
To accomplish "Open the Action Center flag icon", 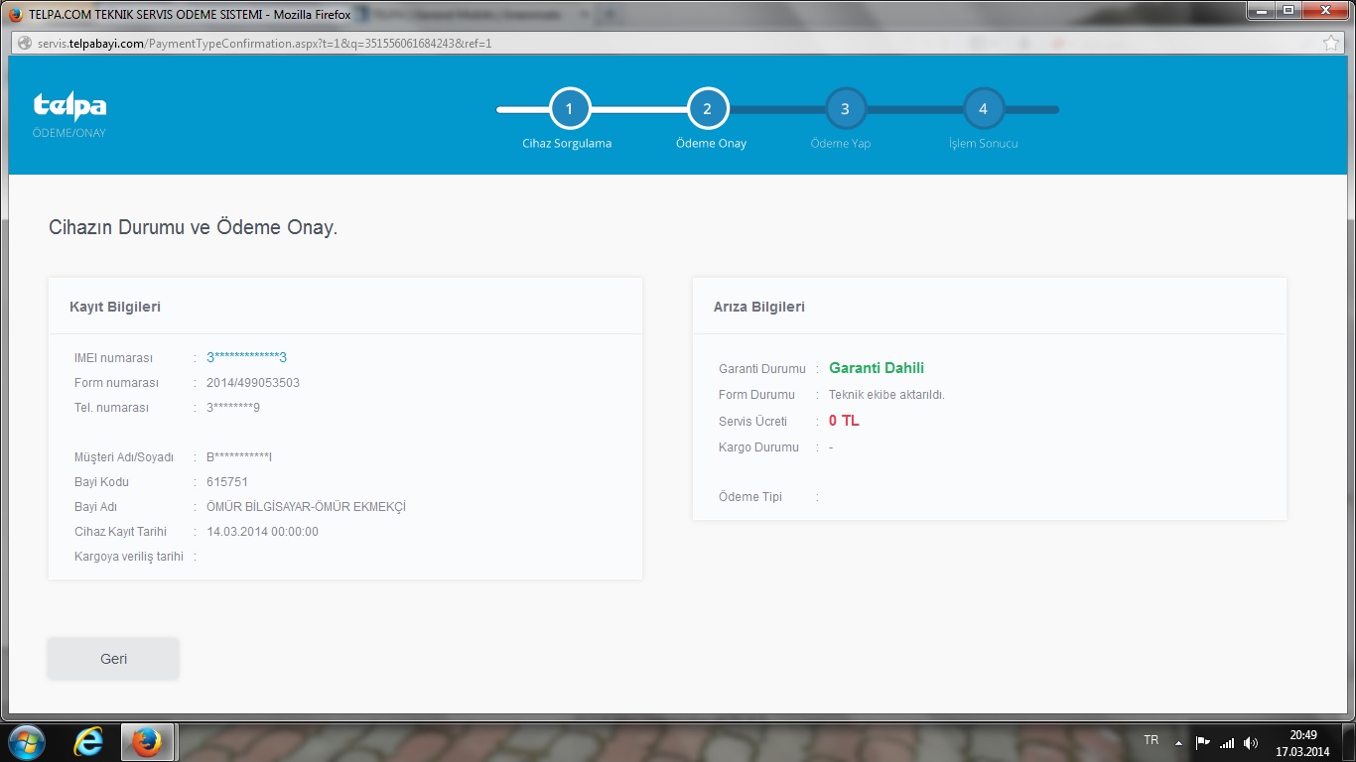I will [x=1202, y=742].
